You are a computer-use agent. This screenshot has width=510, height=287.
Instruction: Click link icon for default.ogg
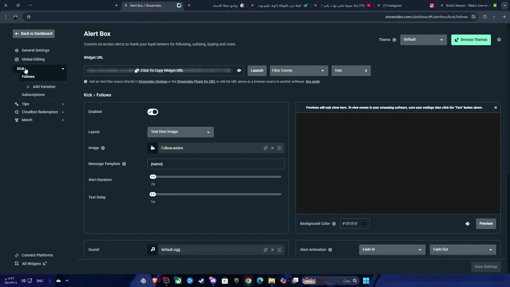coord(265,250)
